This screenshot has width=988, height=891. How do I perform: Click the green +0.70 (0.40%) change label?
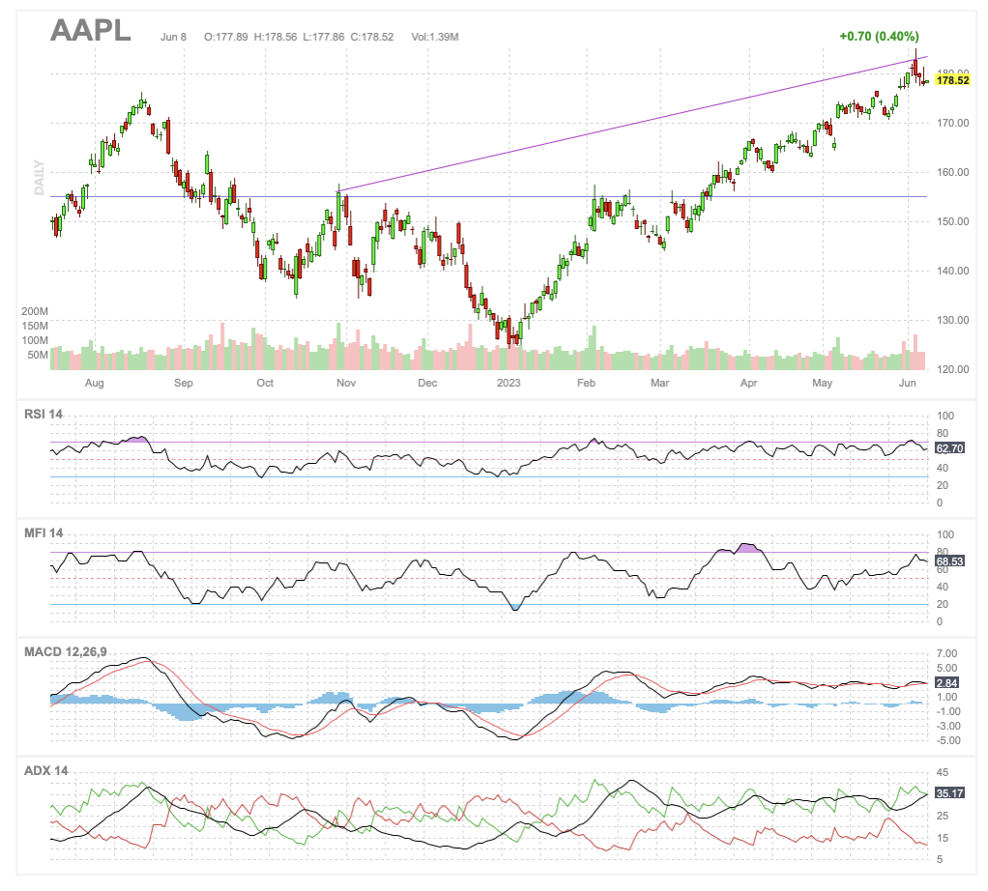tap(879, 36)
